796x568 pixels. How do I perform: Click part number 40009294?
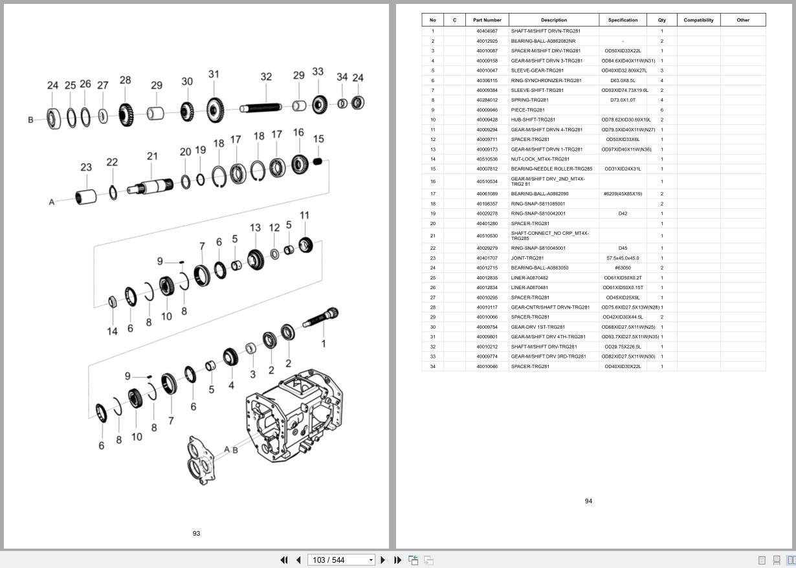tap(487, 129)
